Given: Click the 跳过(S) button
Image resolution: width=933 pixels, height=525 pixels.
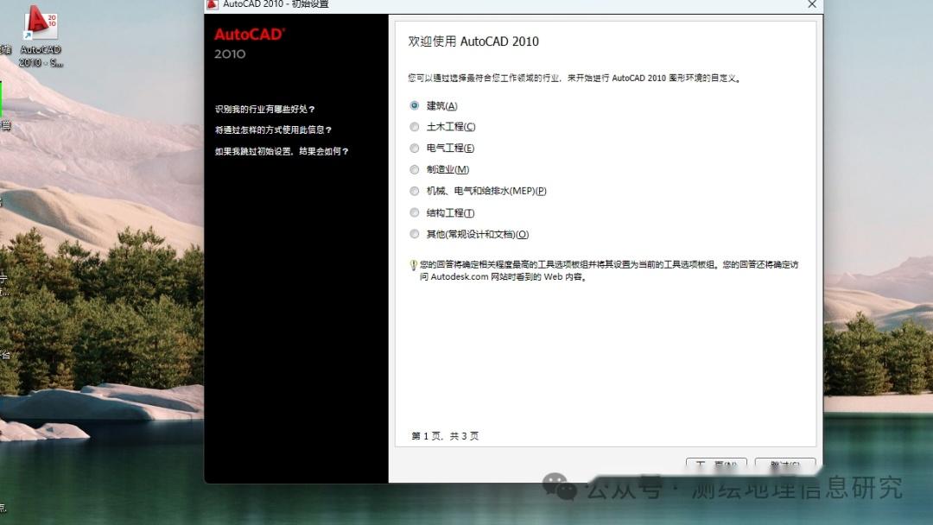Looking at the screenshot, I should pyautogui.click(x=784, y=465).
